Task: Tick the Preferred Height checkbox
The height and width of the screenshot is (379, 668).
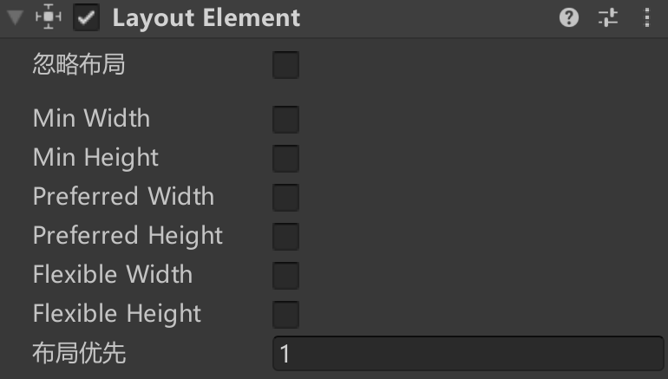Action: (x=286, y=237)
